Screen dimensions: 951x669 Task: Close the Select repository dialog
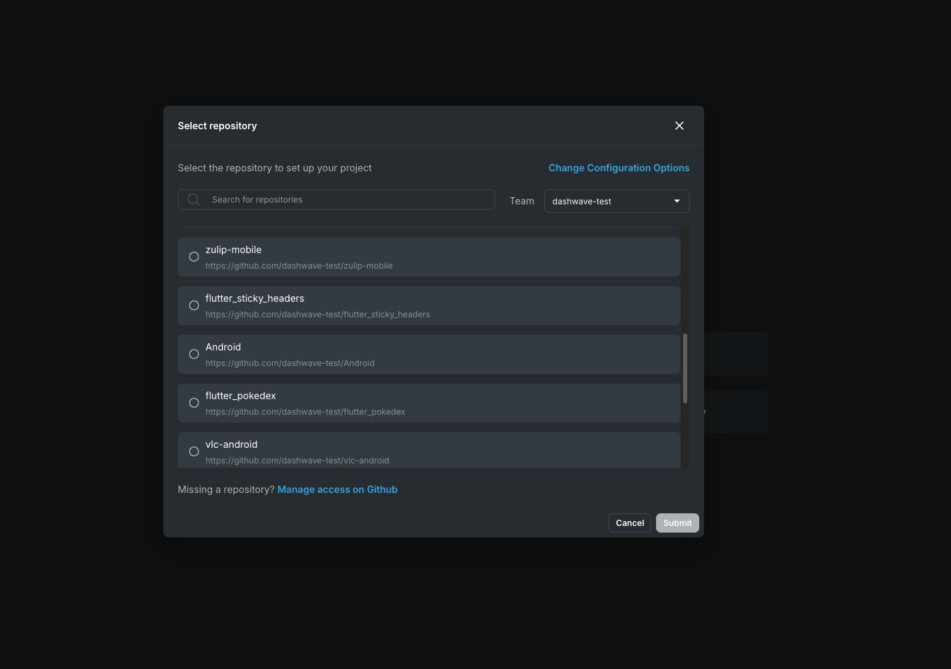point(679,126)
